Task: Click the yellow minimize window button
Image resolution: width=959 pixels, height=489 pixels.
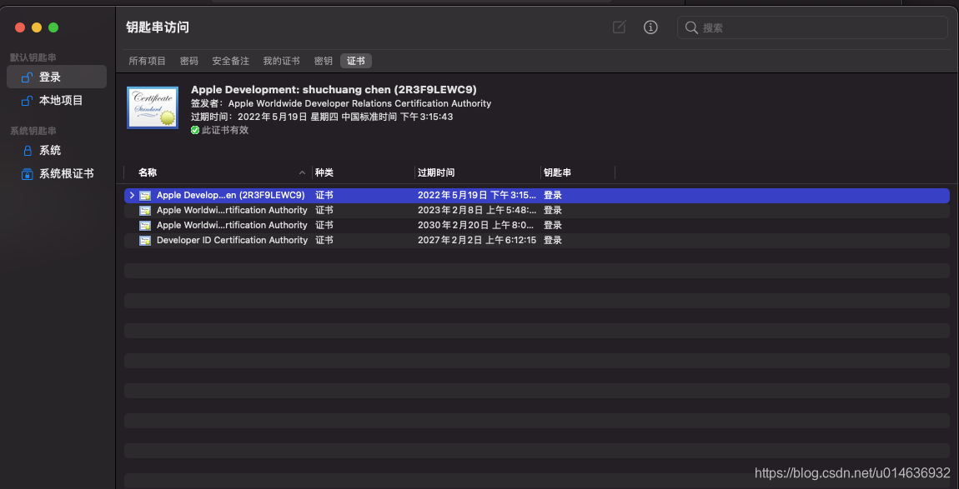Action: [x=37, y=27]
